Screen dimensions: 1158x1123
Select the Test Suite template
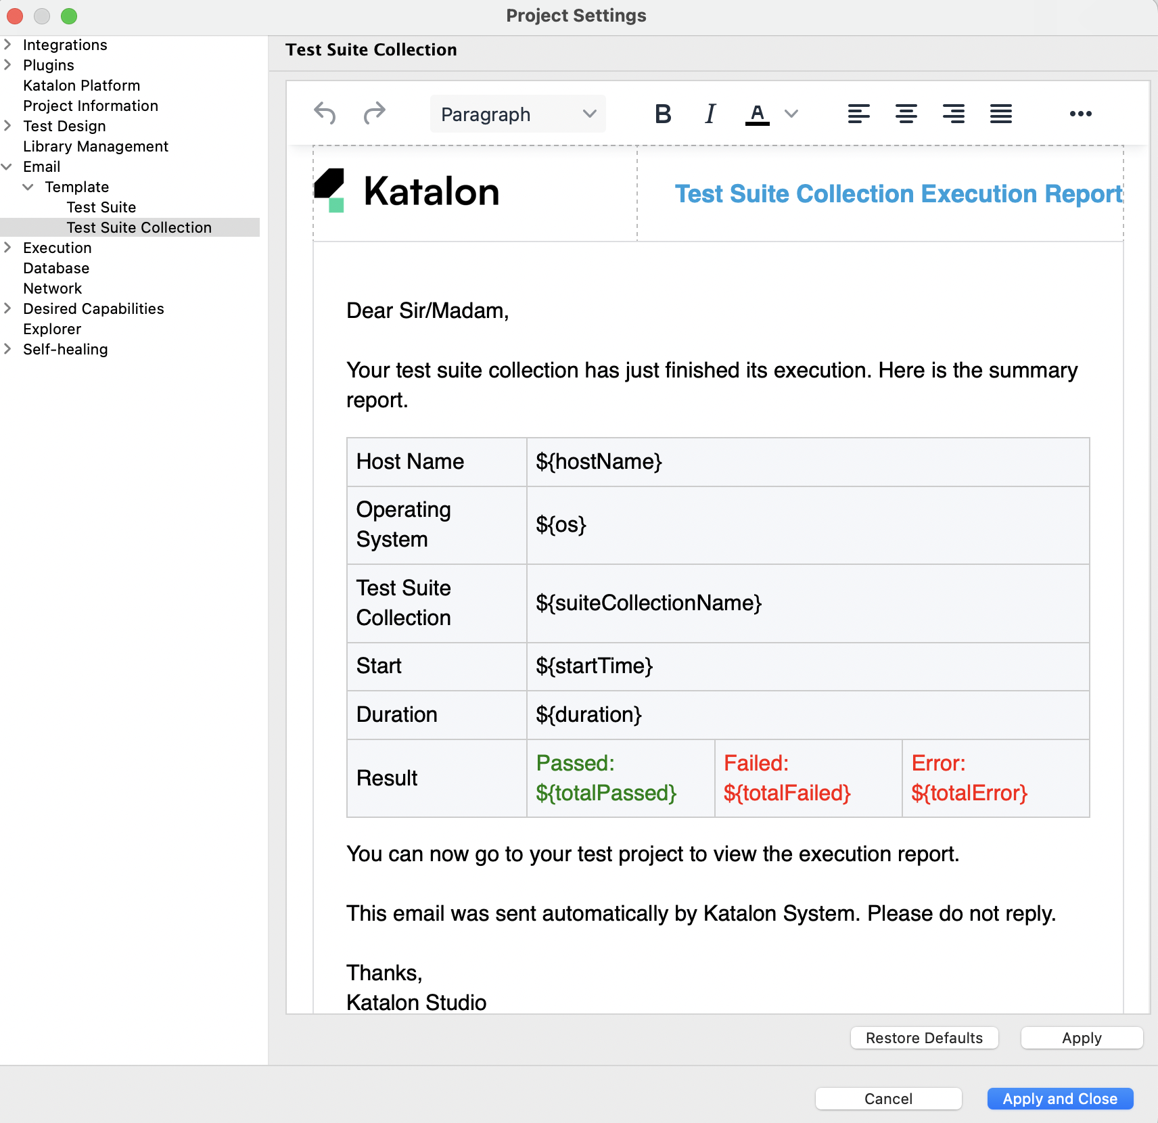(101, 207)
